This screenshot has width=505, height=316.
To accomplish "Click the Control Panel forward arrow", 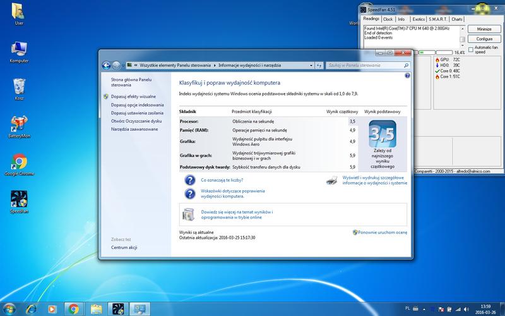I will click(116, 66).
